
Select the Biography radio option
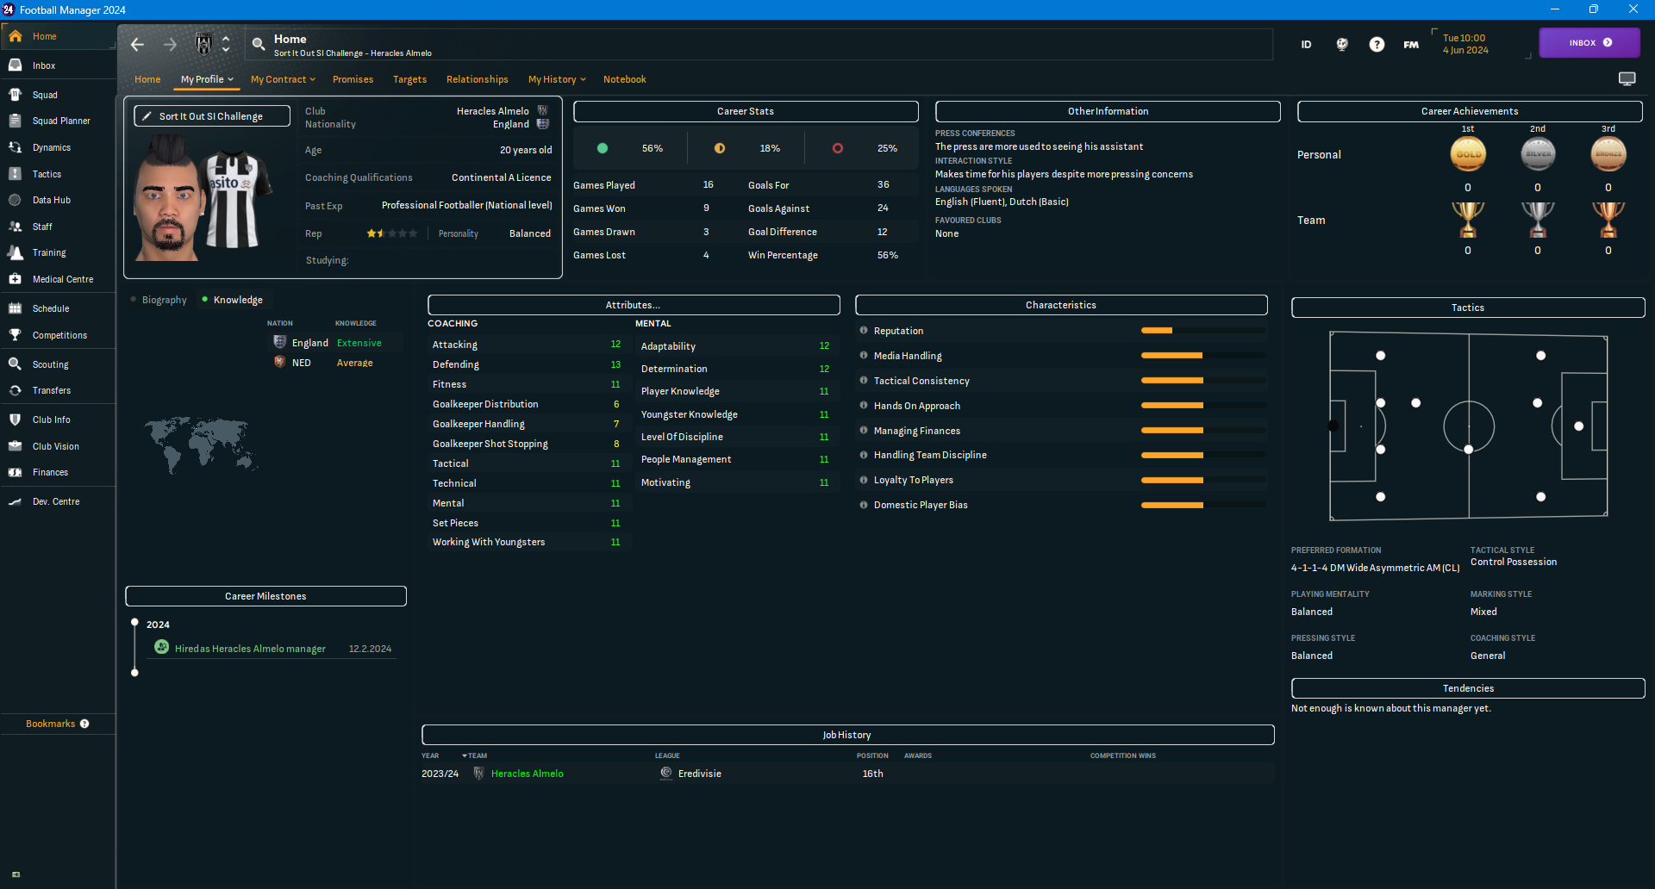134,300
